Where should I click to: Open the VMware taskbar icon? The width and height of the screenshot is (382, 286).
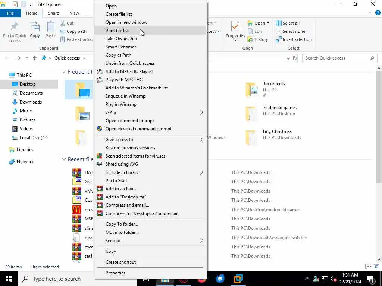pos(238,279)
